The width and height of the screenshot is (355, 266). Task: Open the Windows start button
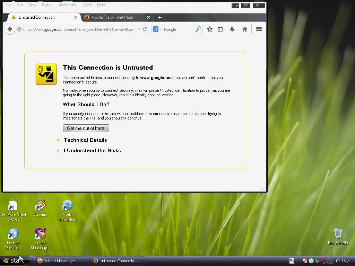point(15,261)
